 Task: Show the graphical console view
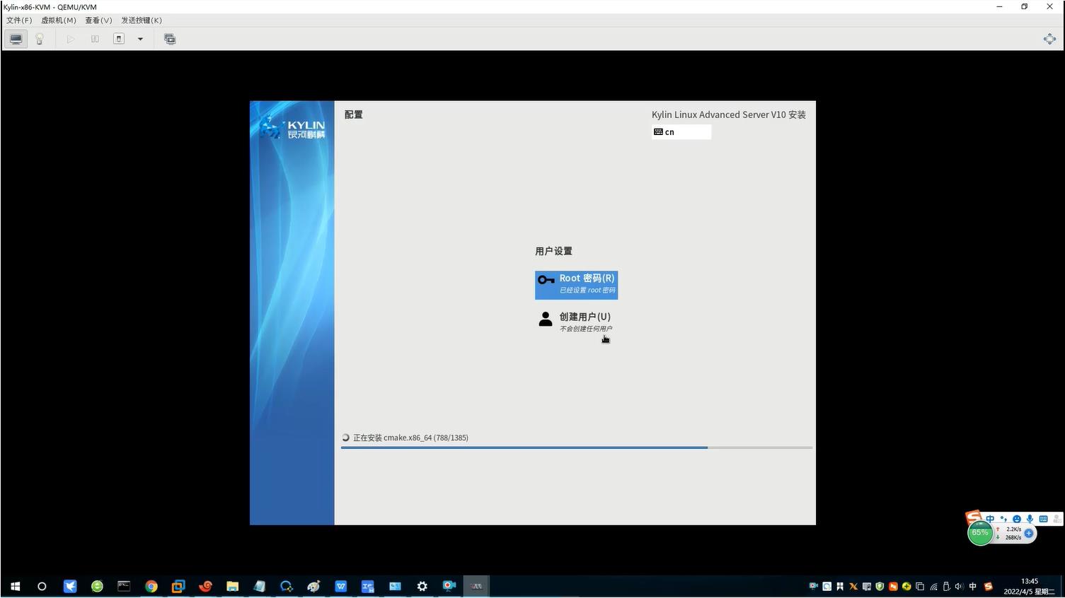(16, 39)
